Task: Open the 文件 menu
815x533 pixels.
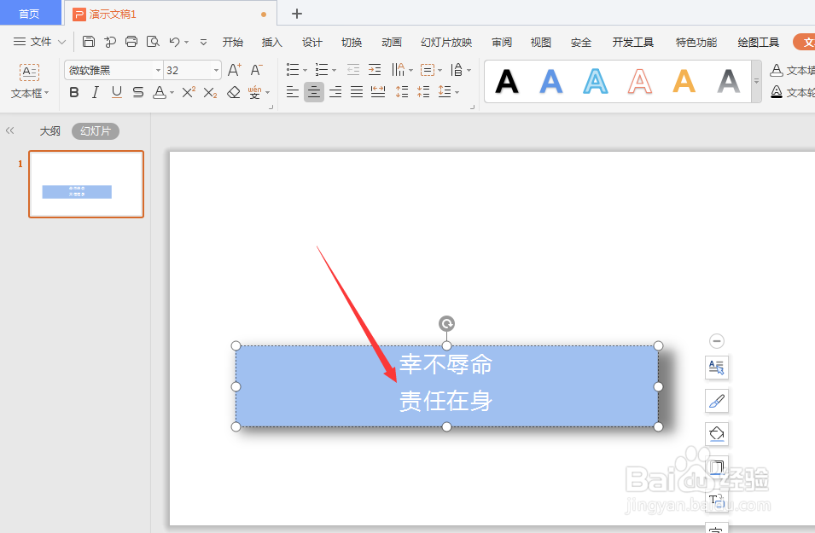Action: (39, 42)
